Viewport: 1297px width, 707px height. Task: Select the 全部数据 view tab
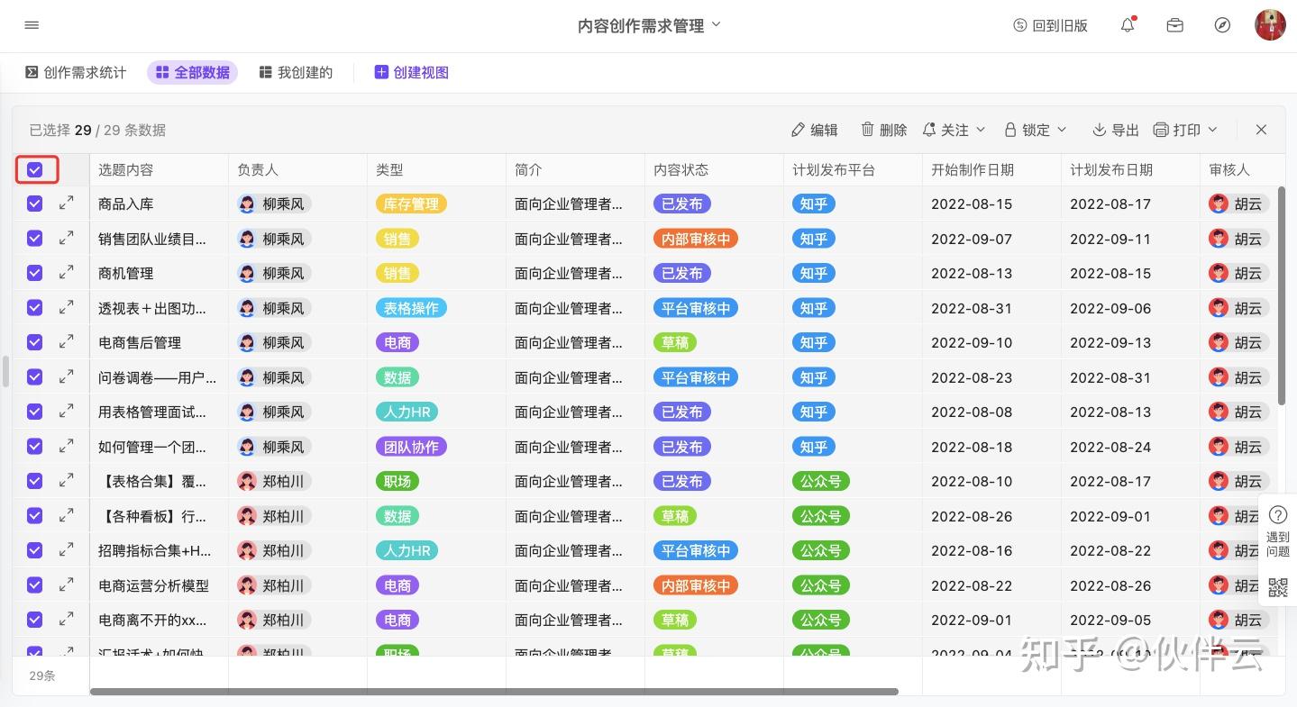coord(192,72)
